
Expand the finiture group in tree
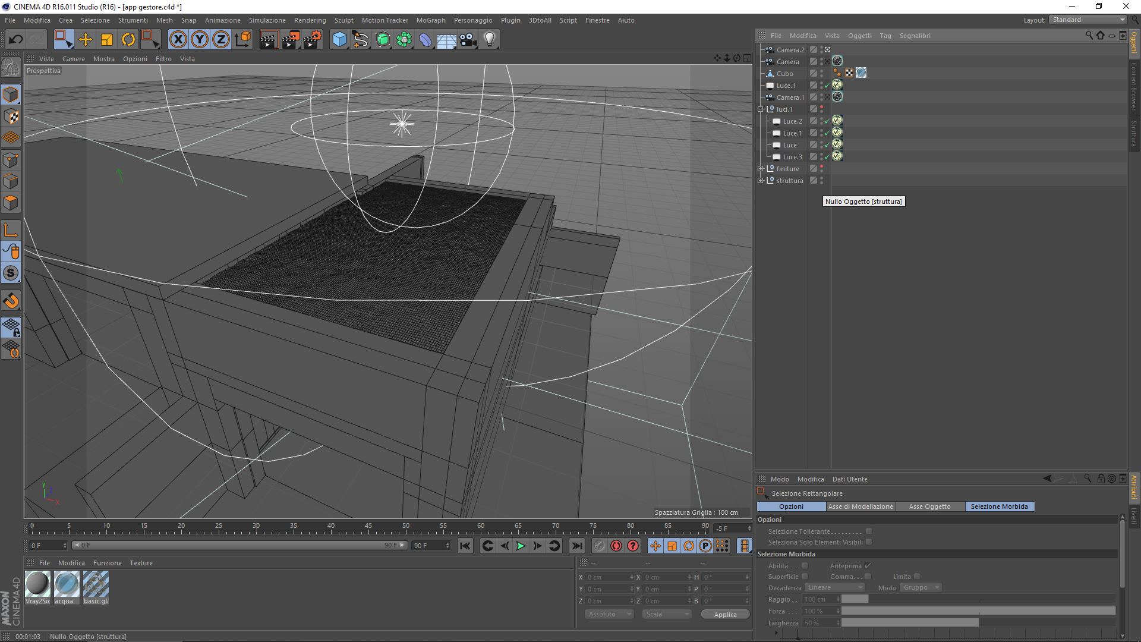(760, 169)
